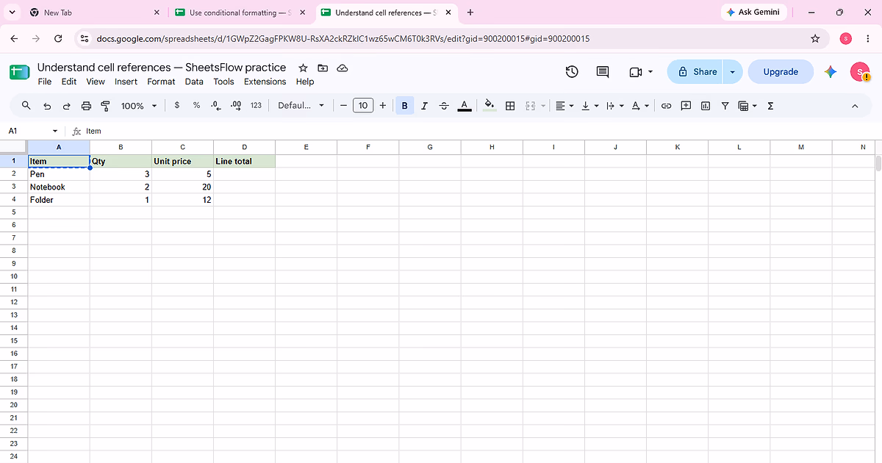Insert a chart
882x463 pixels.
[x=706, y=106]
